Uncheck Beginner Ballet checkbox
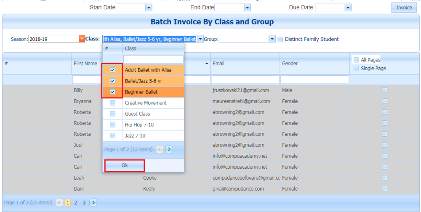The image size is (421, 212). click(113, 92)
